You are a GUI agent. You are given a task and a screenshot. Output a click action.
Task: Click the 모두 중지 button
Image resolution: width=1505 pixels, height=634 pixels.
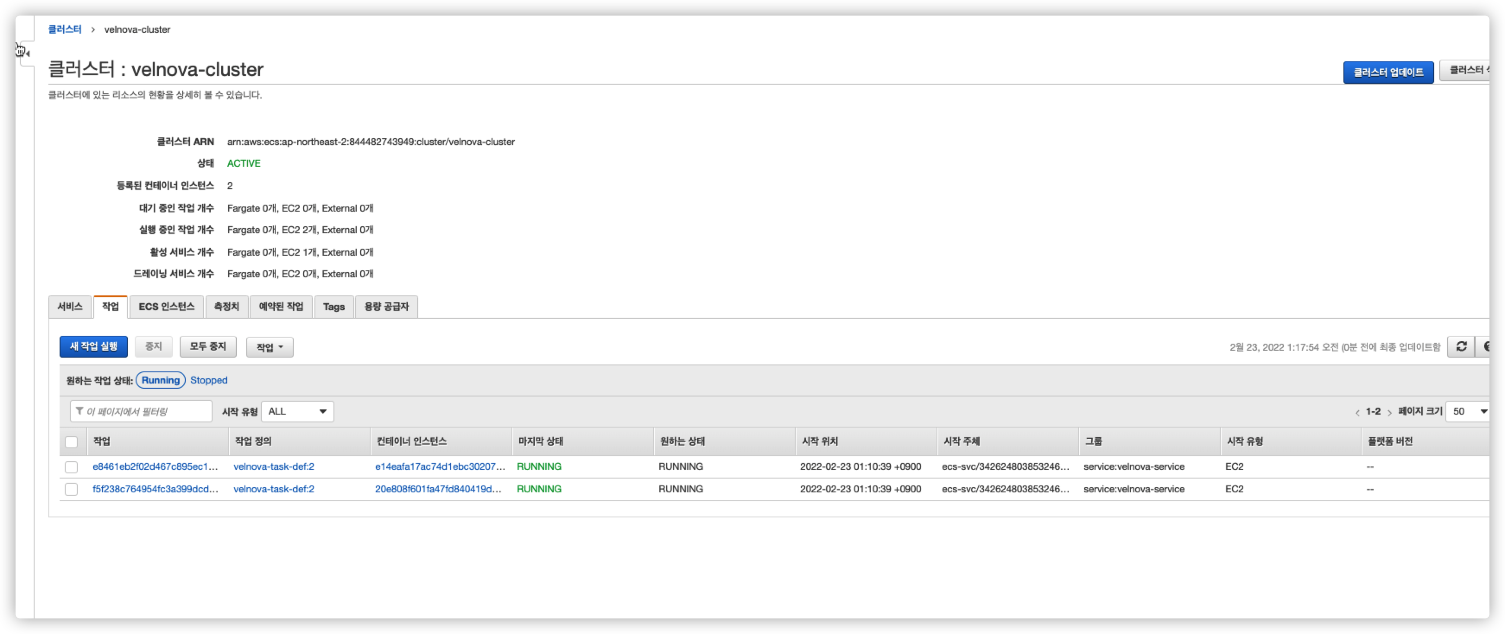(207, 346)
